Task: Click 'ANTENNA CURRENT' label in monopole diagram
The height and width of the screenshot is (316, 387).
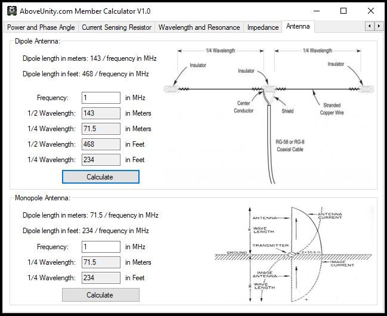Action: click(x=330, y=216)
